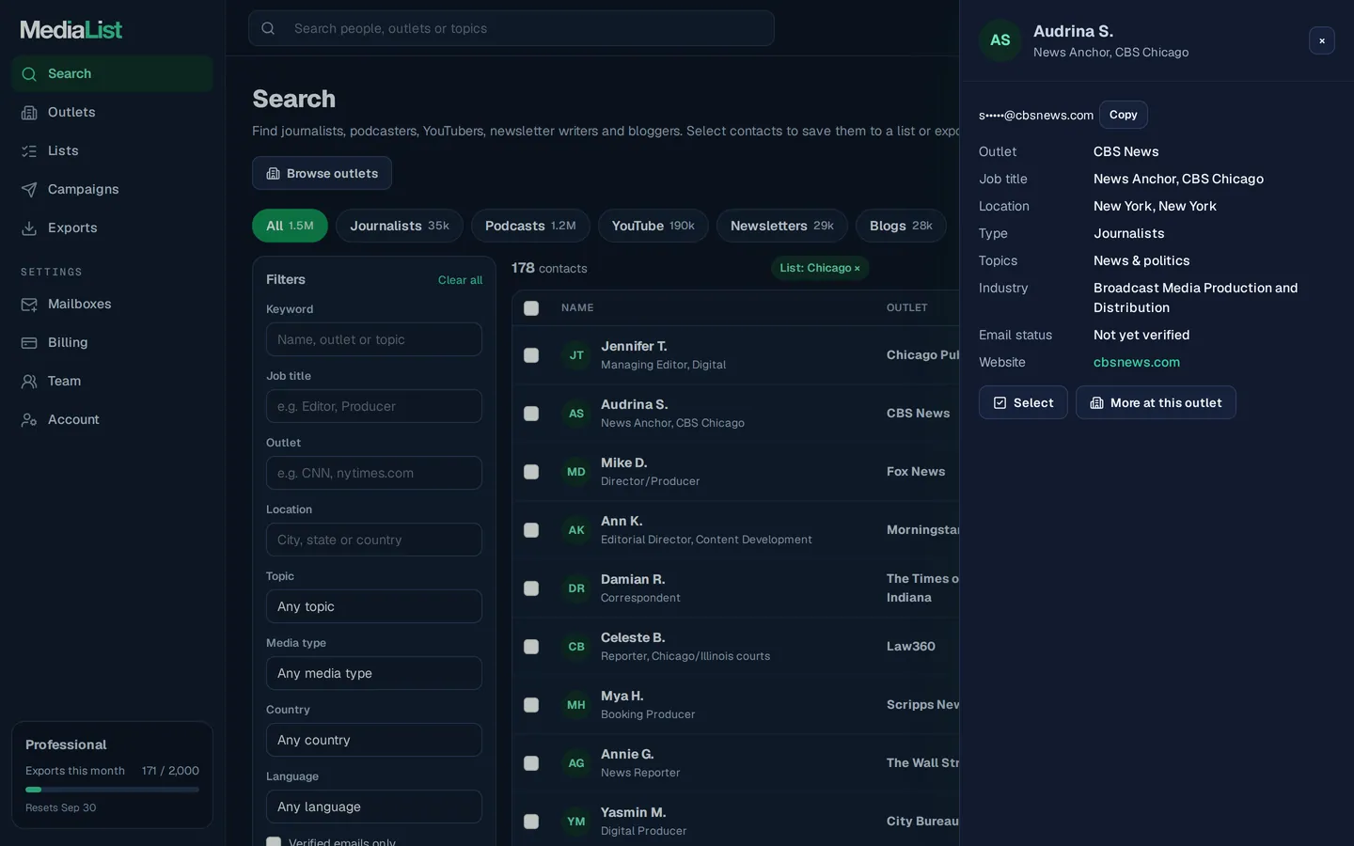Open Exports in the sidebar
Viewport: 1354px width, 846px height.
pyautogui.click(x=112, y=227)
